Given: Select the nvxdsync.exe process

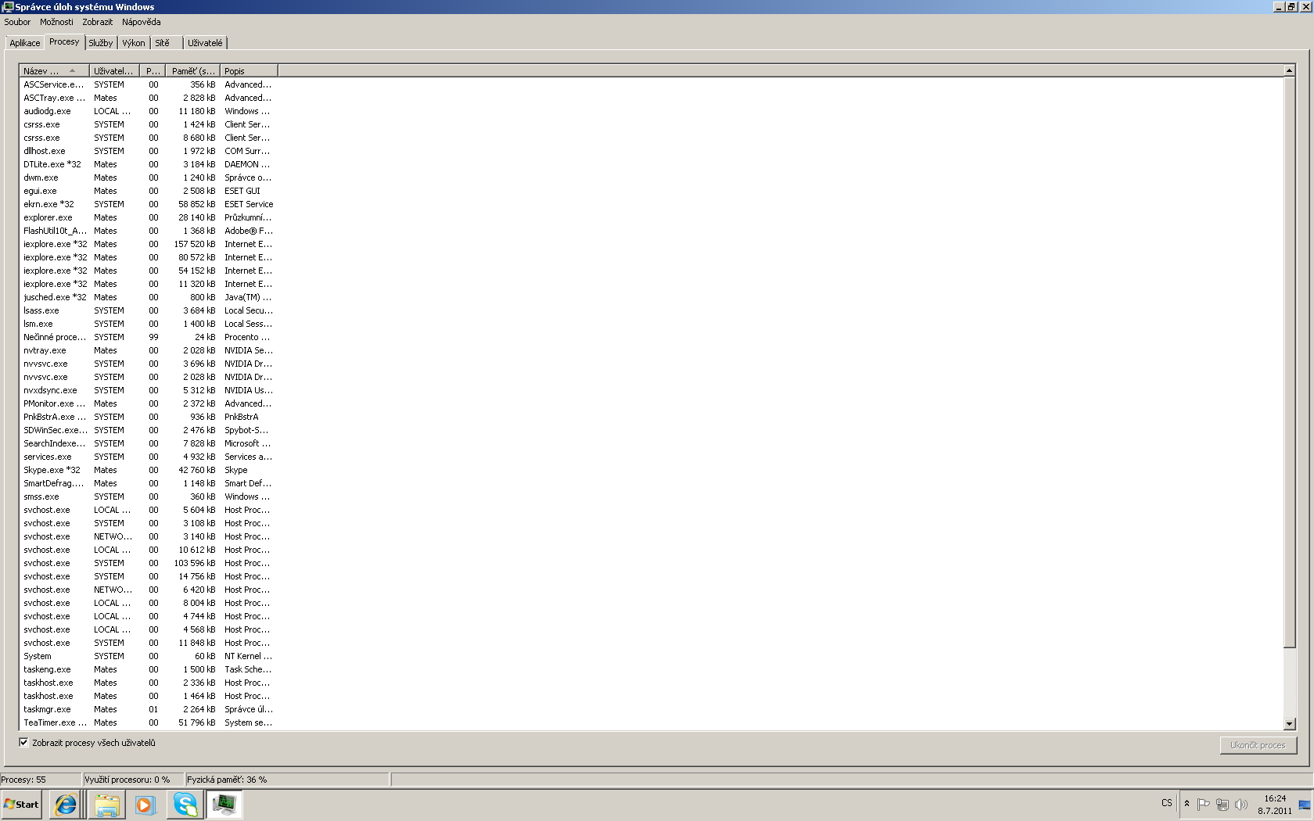Looking at the screenshot, I should pyautogui.click(x=149, y=390).
